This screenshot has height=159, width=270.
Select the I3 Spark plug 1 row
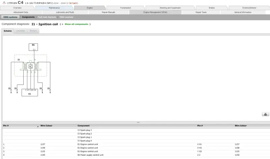click(136, 137)
